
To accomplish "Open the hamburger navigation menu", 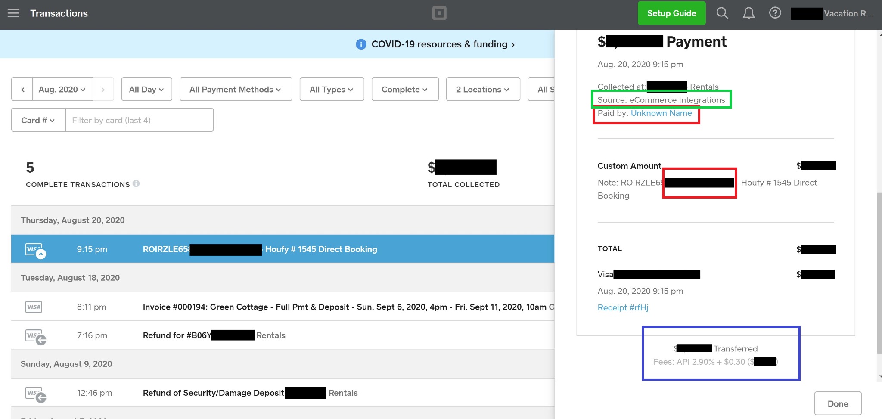I will [x=14, y=13].
